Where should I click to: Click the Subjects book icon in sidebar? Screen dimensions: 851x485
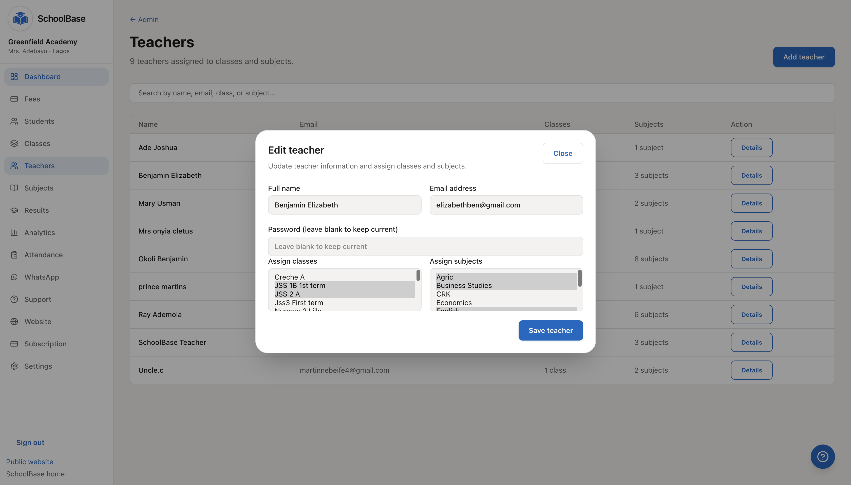(x=14, y=188)
